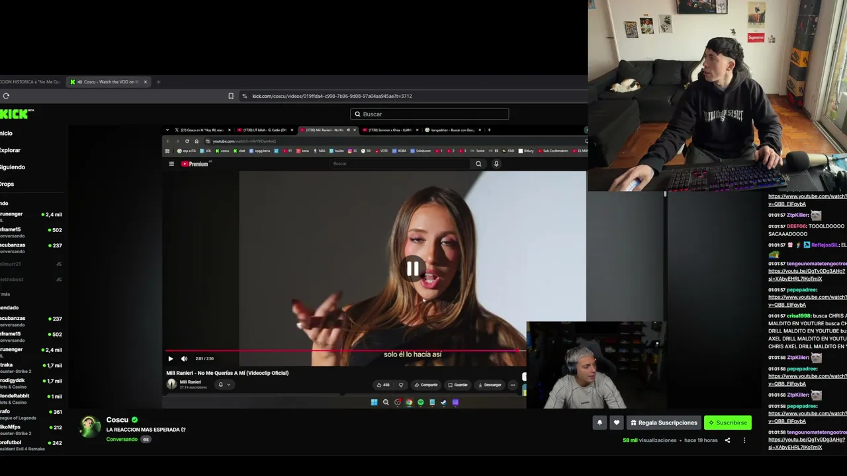Click the Regala Suscripciones button
The image size is (847, 476).
(663, 422)
